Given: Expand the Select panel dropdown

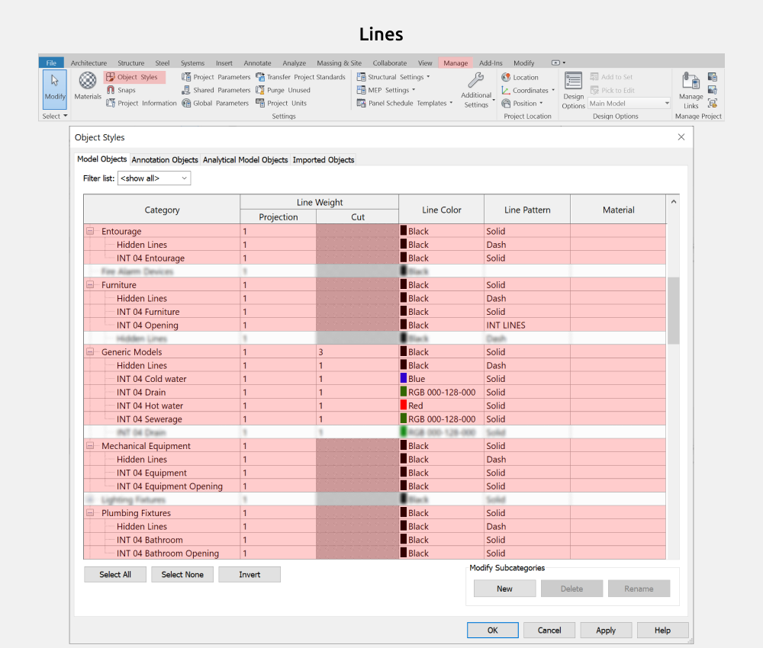Looking at the screenshot, I should click(x=54, y=116).
